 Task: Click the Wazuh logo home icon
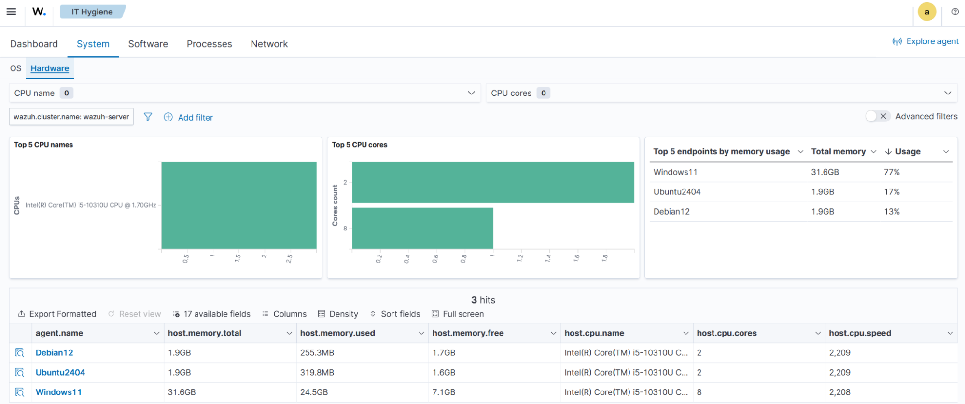(39, 12)
